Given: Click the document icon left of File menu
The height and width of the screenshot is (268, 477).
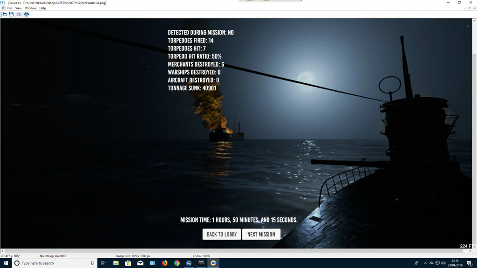Looking at the screenshot, I should [x=3, y=8].
